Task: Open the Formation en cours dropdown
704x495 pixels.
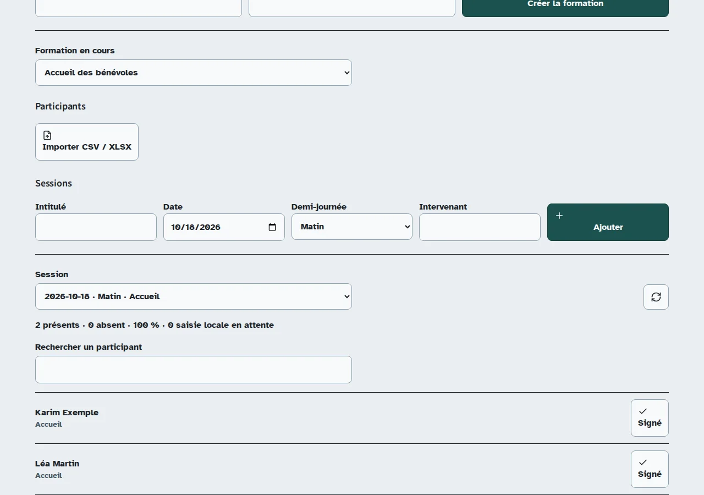Action: tap(194, 73)
